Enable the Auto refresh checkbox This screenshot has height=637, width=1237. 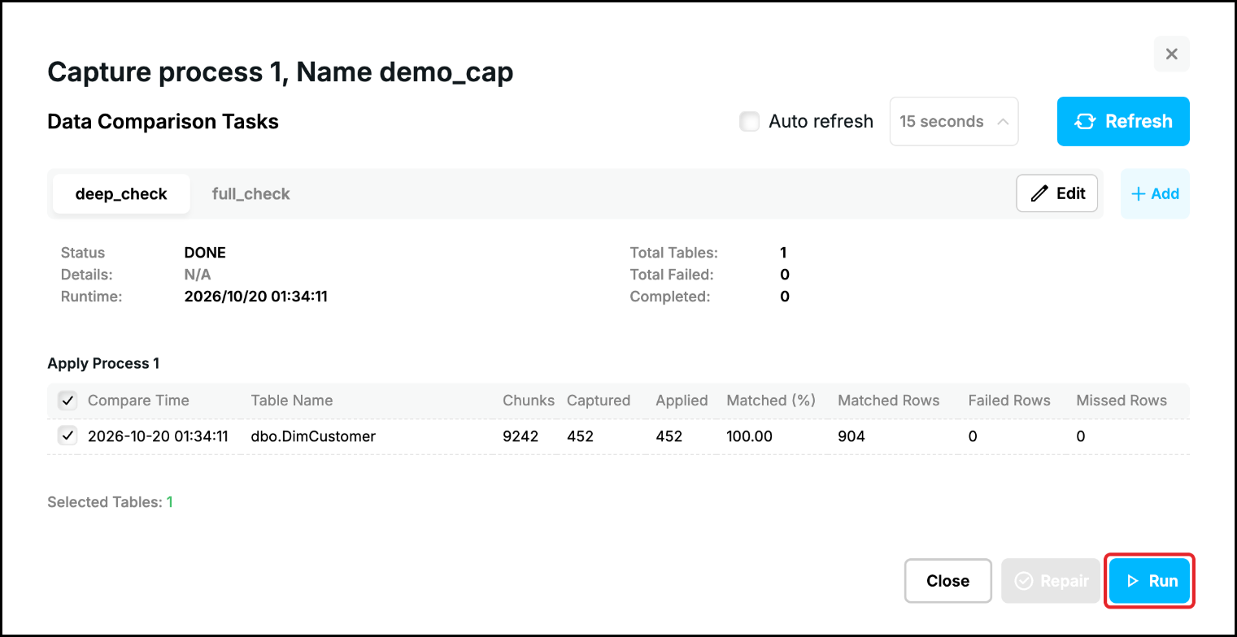tap(749, 122)
